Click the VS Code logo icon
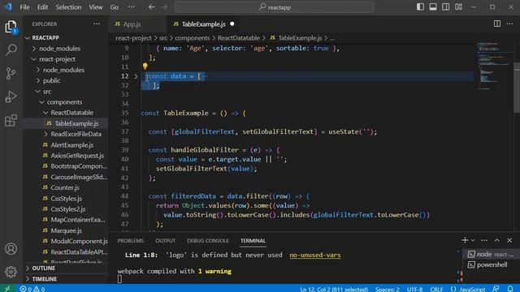This screenshot has height=292, width=520. (x=8, y=6)
